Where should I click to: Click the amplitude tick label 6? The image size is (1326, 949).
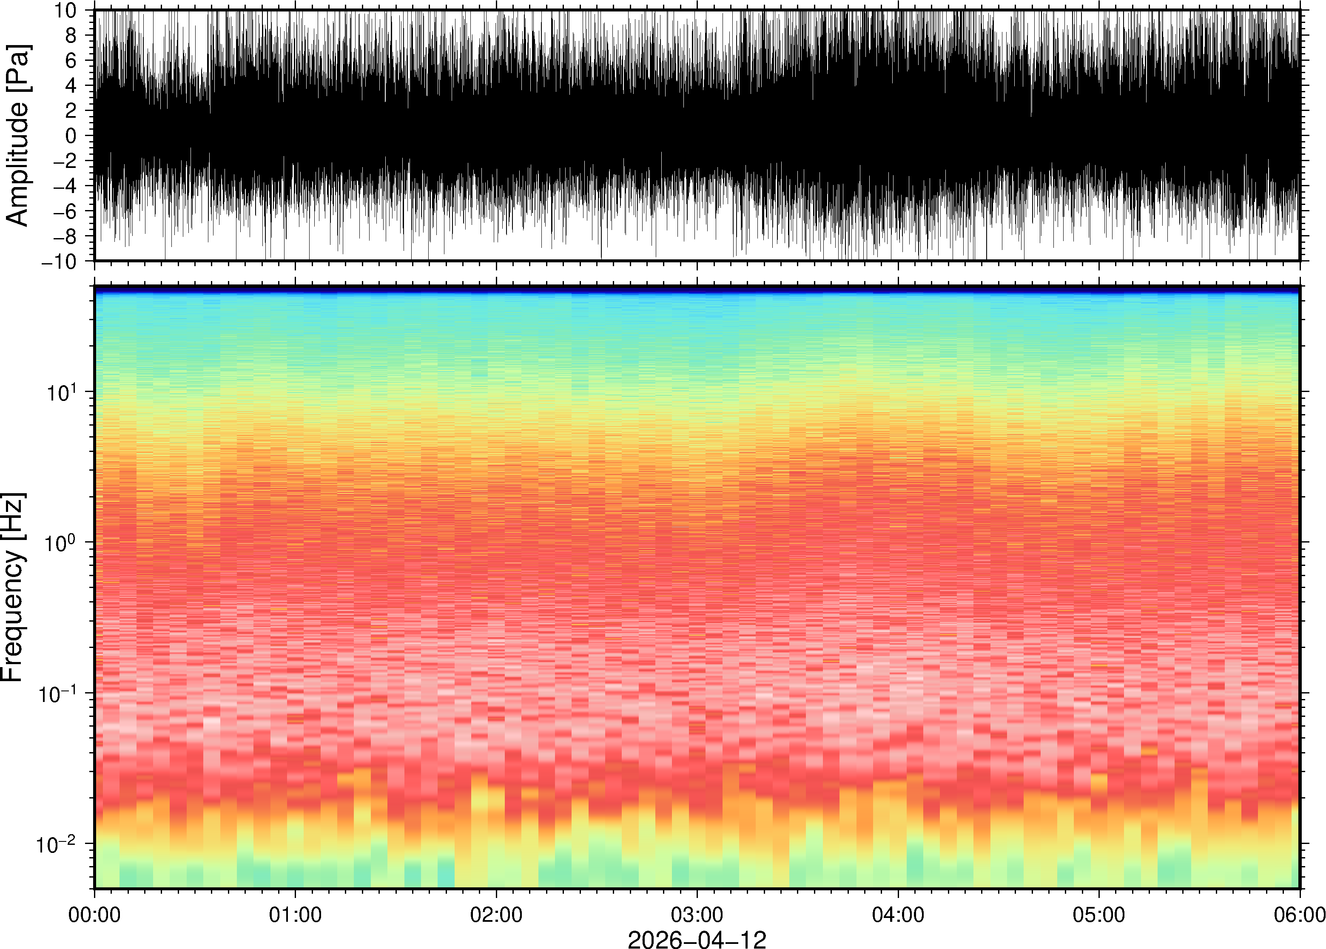pyautogui.click(x=71, y=60)
